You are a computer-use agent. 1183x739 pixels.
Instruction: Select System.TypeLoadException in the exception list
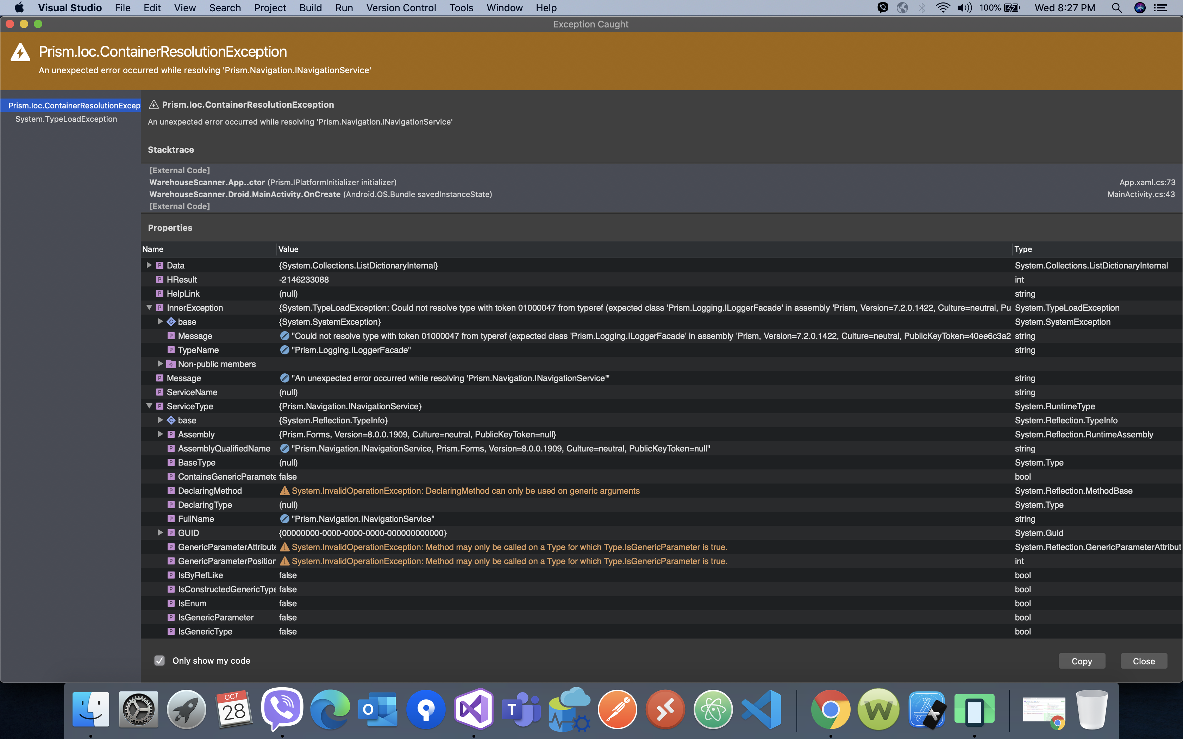[x=66, y=119]
